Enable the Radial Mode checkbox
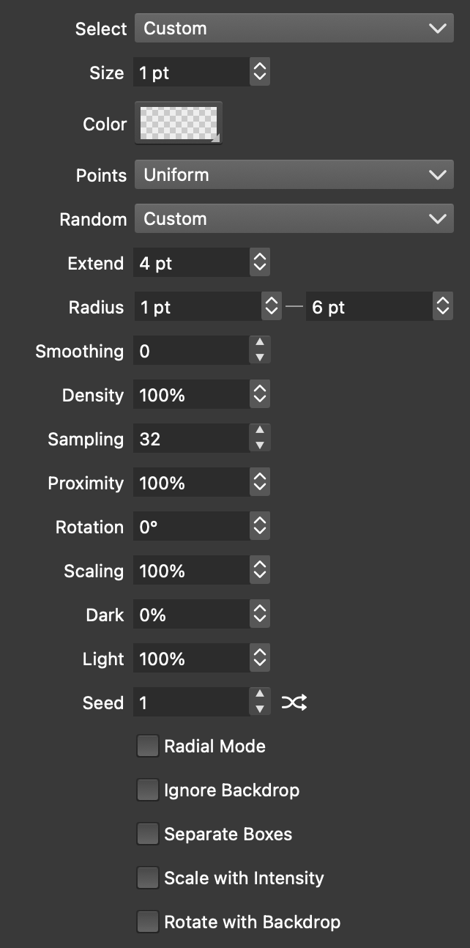 (x=148, y=747)
